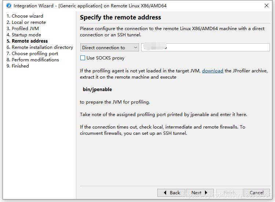
Task: Click the Back button's left arrow icon
Action: (x=165, y=193)
